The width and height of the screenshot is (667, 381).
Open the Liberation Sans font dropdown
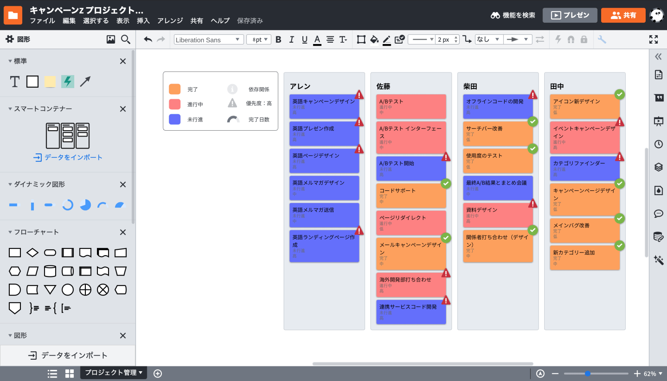click(x=208, y=40)
